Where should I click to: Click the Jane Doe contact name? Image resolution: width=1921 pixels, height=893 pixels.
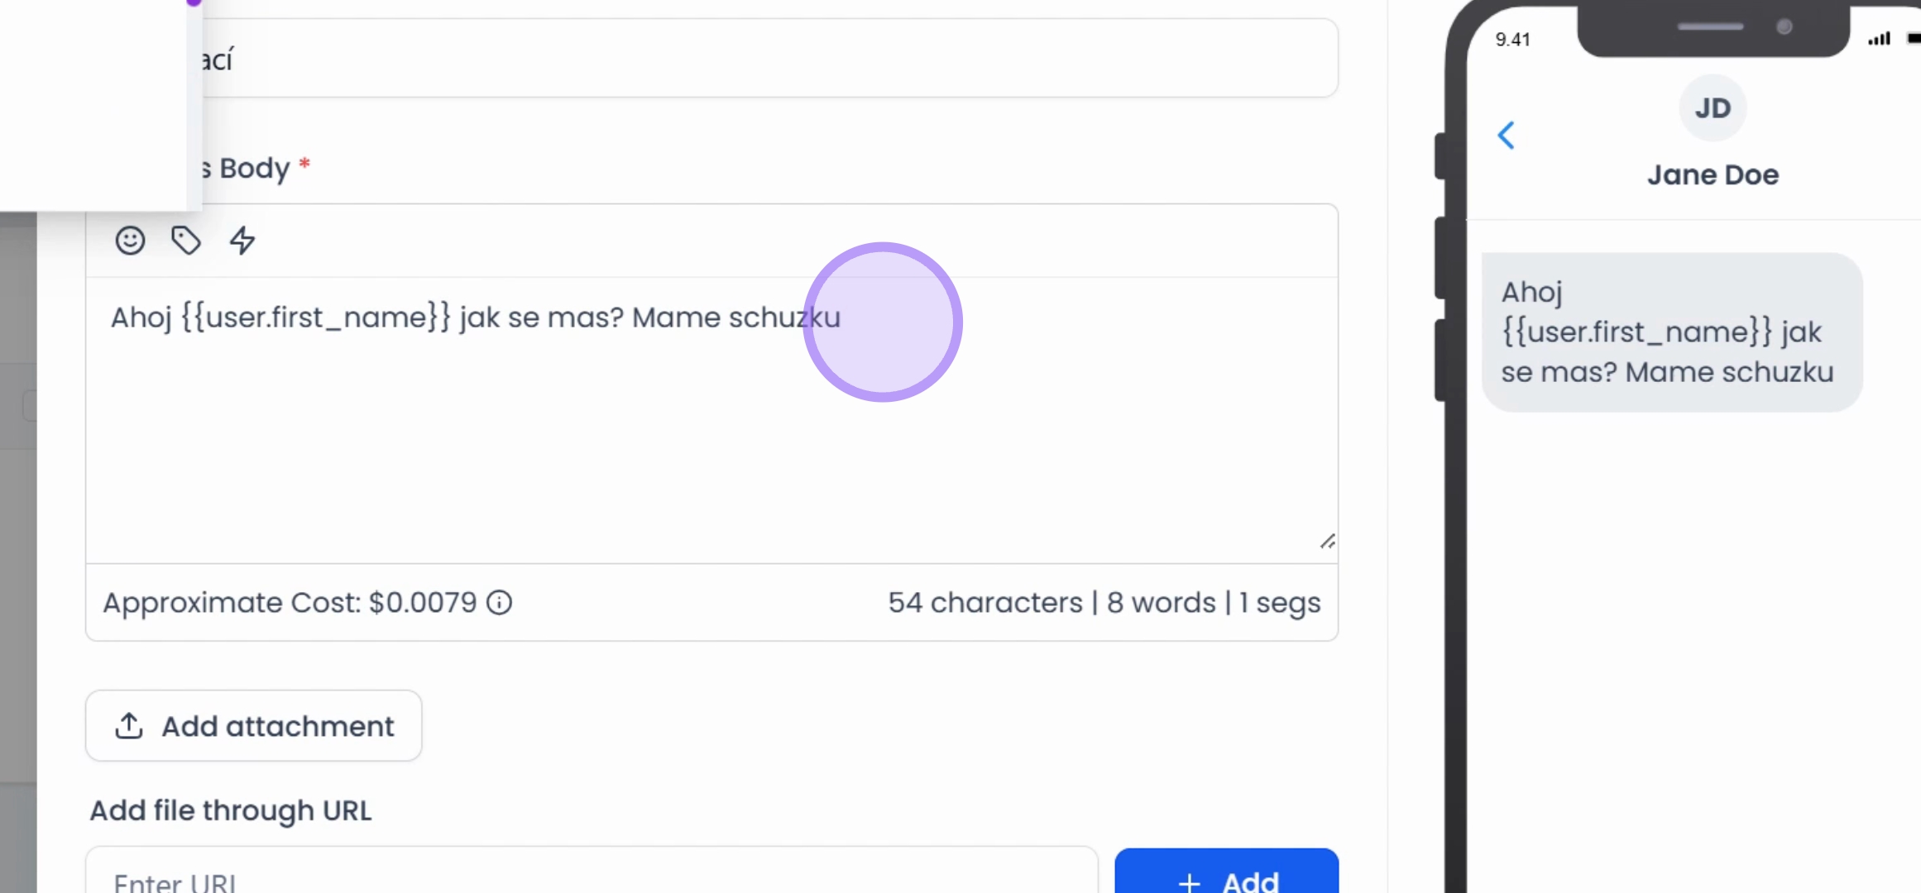(x=1713, y=174)
